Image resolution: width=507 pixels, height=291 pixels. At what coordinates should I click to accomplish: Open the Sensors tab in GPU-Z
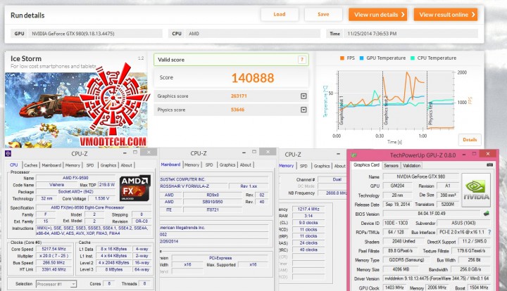(x=391, y=165)
